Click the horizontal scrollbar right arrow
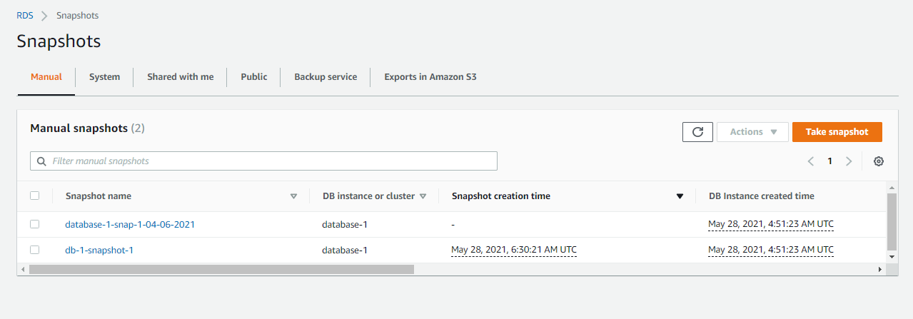Image resolution: width=913 pixels, height=319 pixels. coord(880,270)
